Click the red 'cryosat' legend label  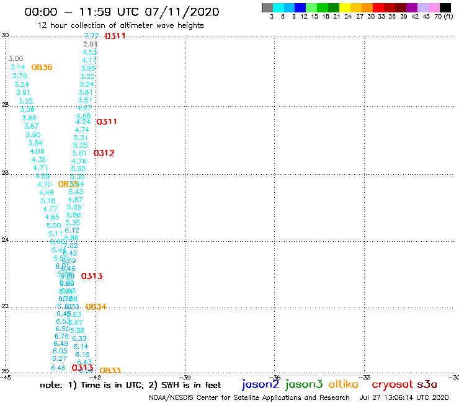393,384
